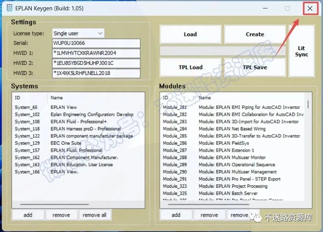323x232 pixels.
Task: Select Module_291 Pro Panel STEP Export
Action: [x=232, y=179]
